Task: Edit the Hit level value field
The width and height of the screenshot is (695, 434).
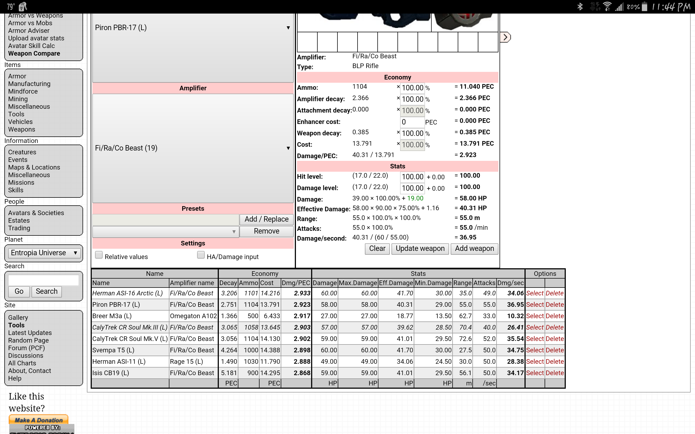Action: 412,177
